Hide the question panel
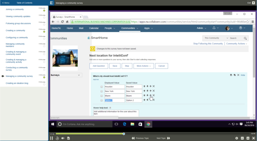257x141 pixels. (243, 75)
